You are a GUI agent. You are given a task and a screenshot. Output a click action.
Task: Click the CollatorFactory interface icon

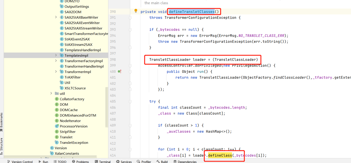(x=57, y=99)
